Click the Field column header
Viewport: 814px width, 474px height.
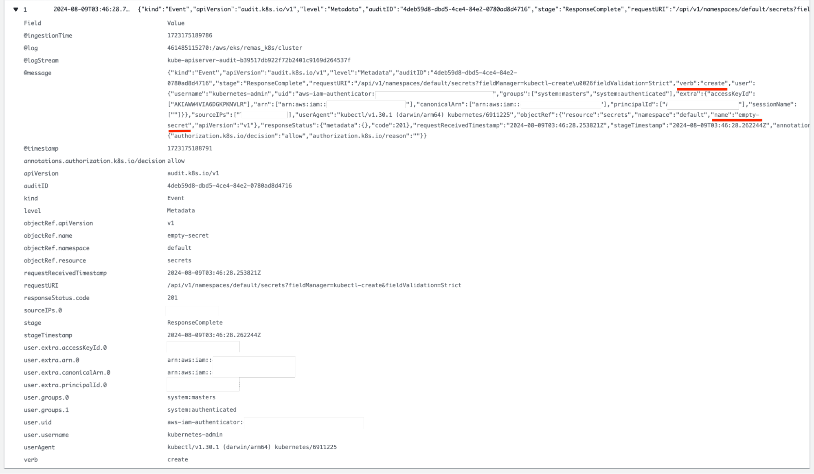(33, 23)
